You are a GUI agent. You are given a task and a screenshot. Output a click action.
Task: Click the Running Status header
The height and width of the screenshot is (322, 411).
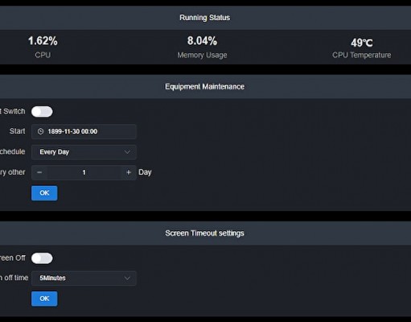[x=205, y=18]
